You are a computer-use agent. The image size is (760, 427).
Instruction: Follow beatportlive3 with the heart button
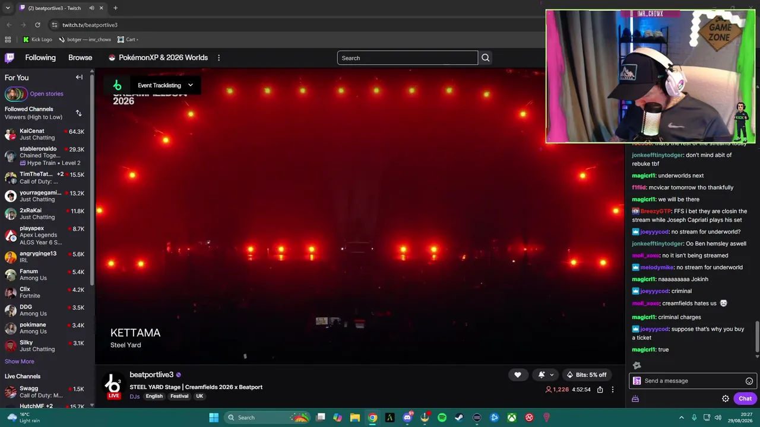(x=518, y=375)
